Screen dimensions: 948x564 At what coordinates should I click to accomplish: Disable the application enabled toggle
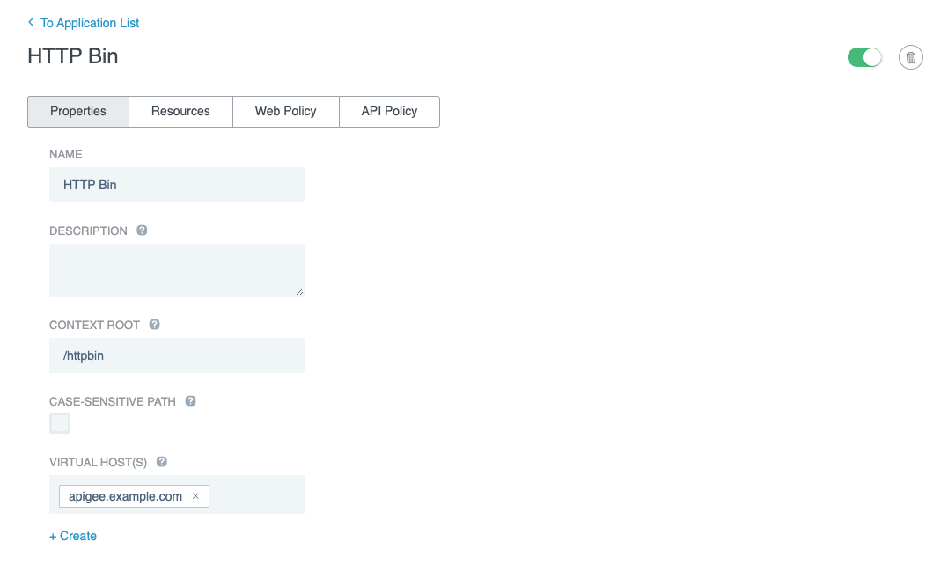coord(864,56)
